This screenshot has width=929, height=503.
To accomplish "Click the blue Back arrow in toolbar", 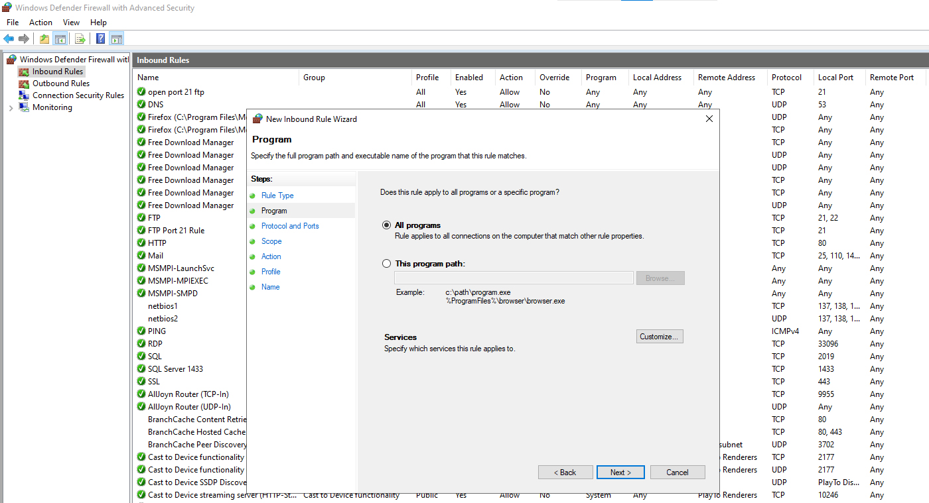I will tap(9, 38).
